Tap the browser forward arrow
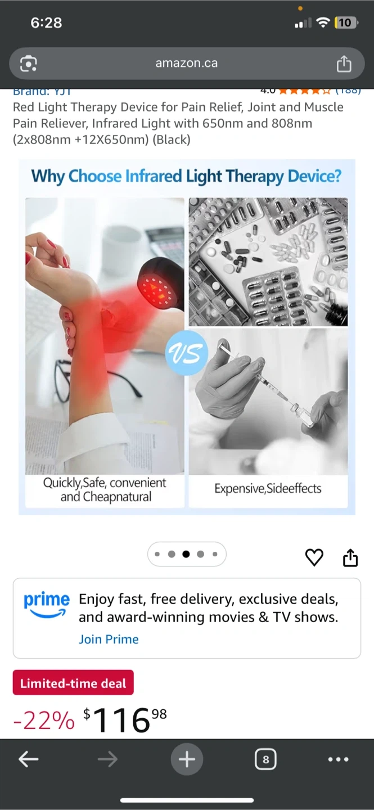Screen dimensions: 374x810 [107, 759]
